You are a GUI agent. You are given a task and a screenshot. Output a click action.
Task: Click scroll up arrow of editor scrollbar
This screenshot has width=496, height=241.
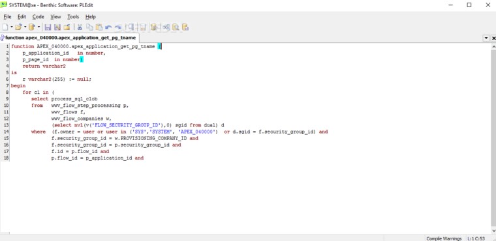click(x=493, y=46)
